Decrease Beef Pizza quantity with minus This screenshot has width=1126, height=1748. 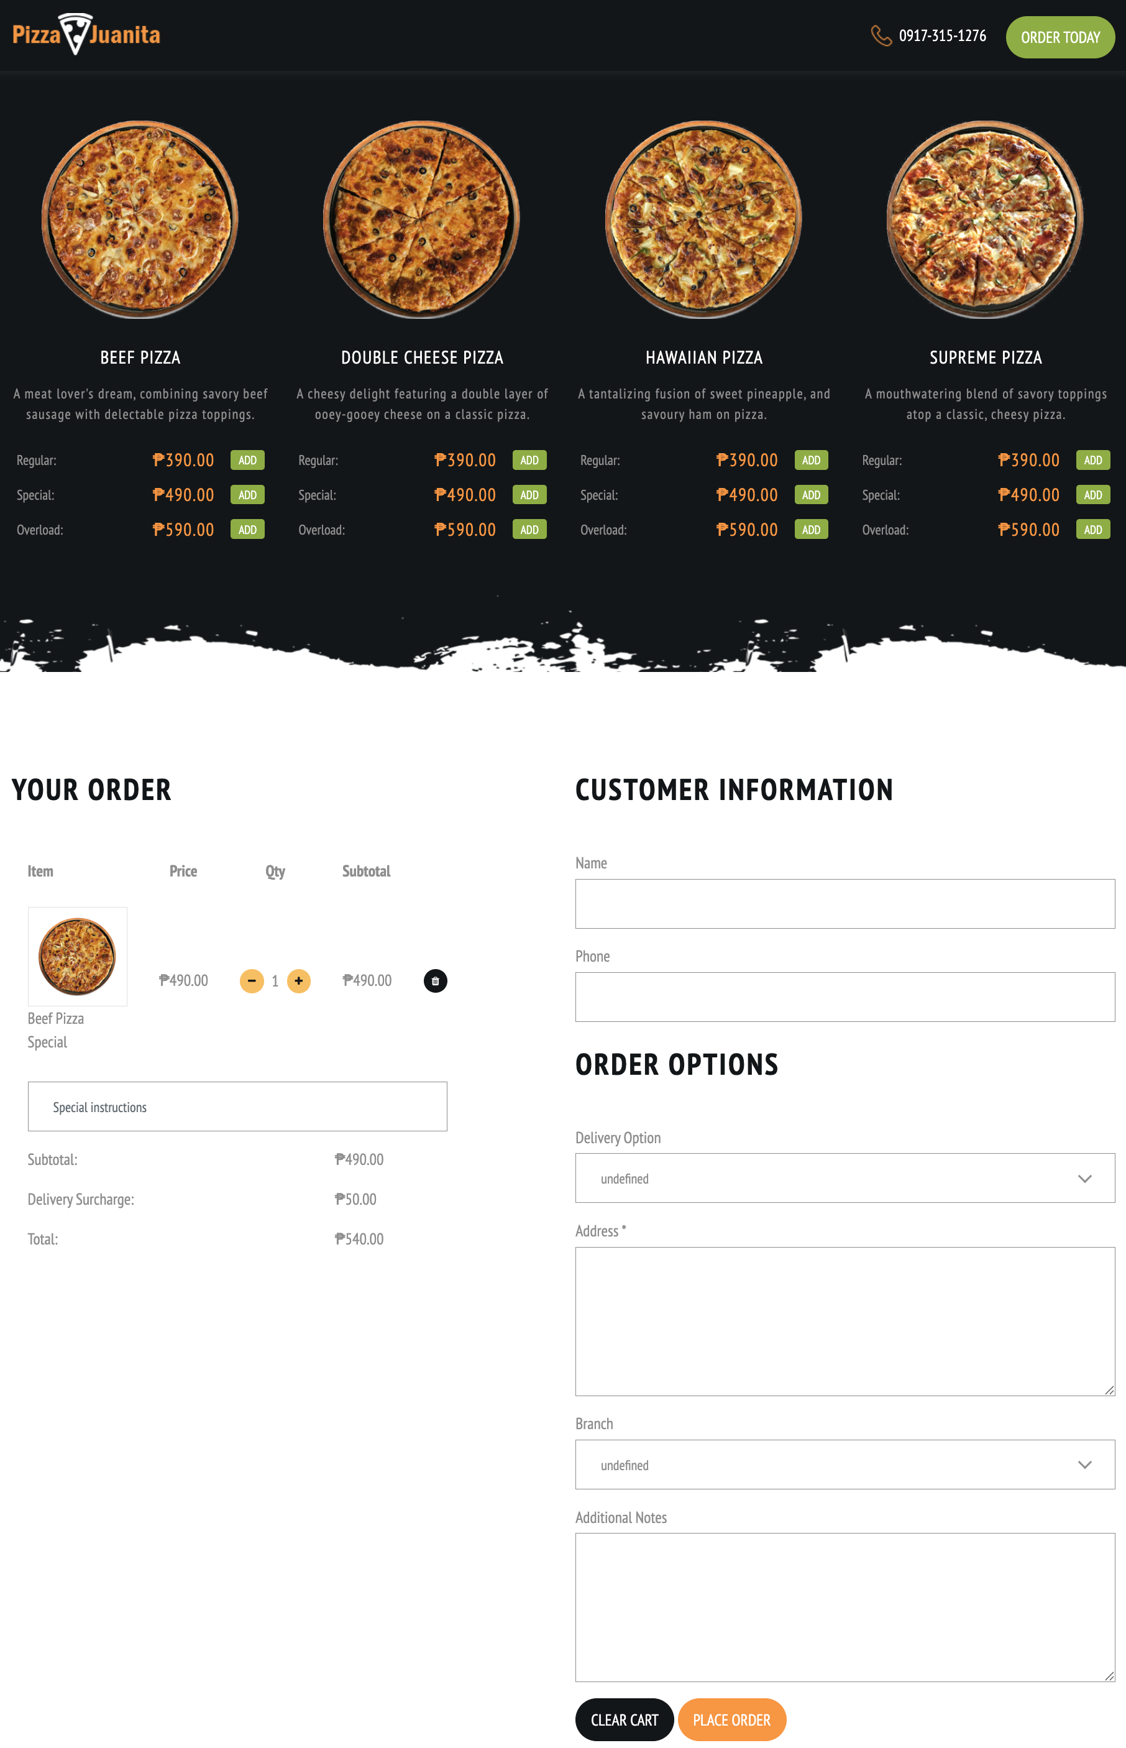point(252,981)
